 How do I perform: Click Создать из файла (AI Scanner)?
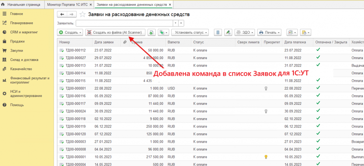click(x=116, y=32)
